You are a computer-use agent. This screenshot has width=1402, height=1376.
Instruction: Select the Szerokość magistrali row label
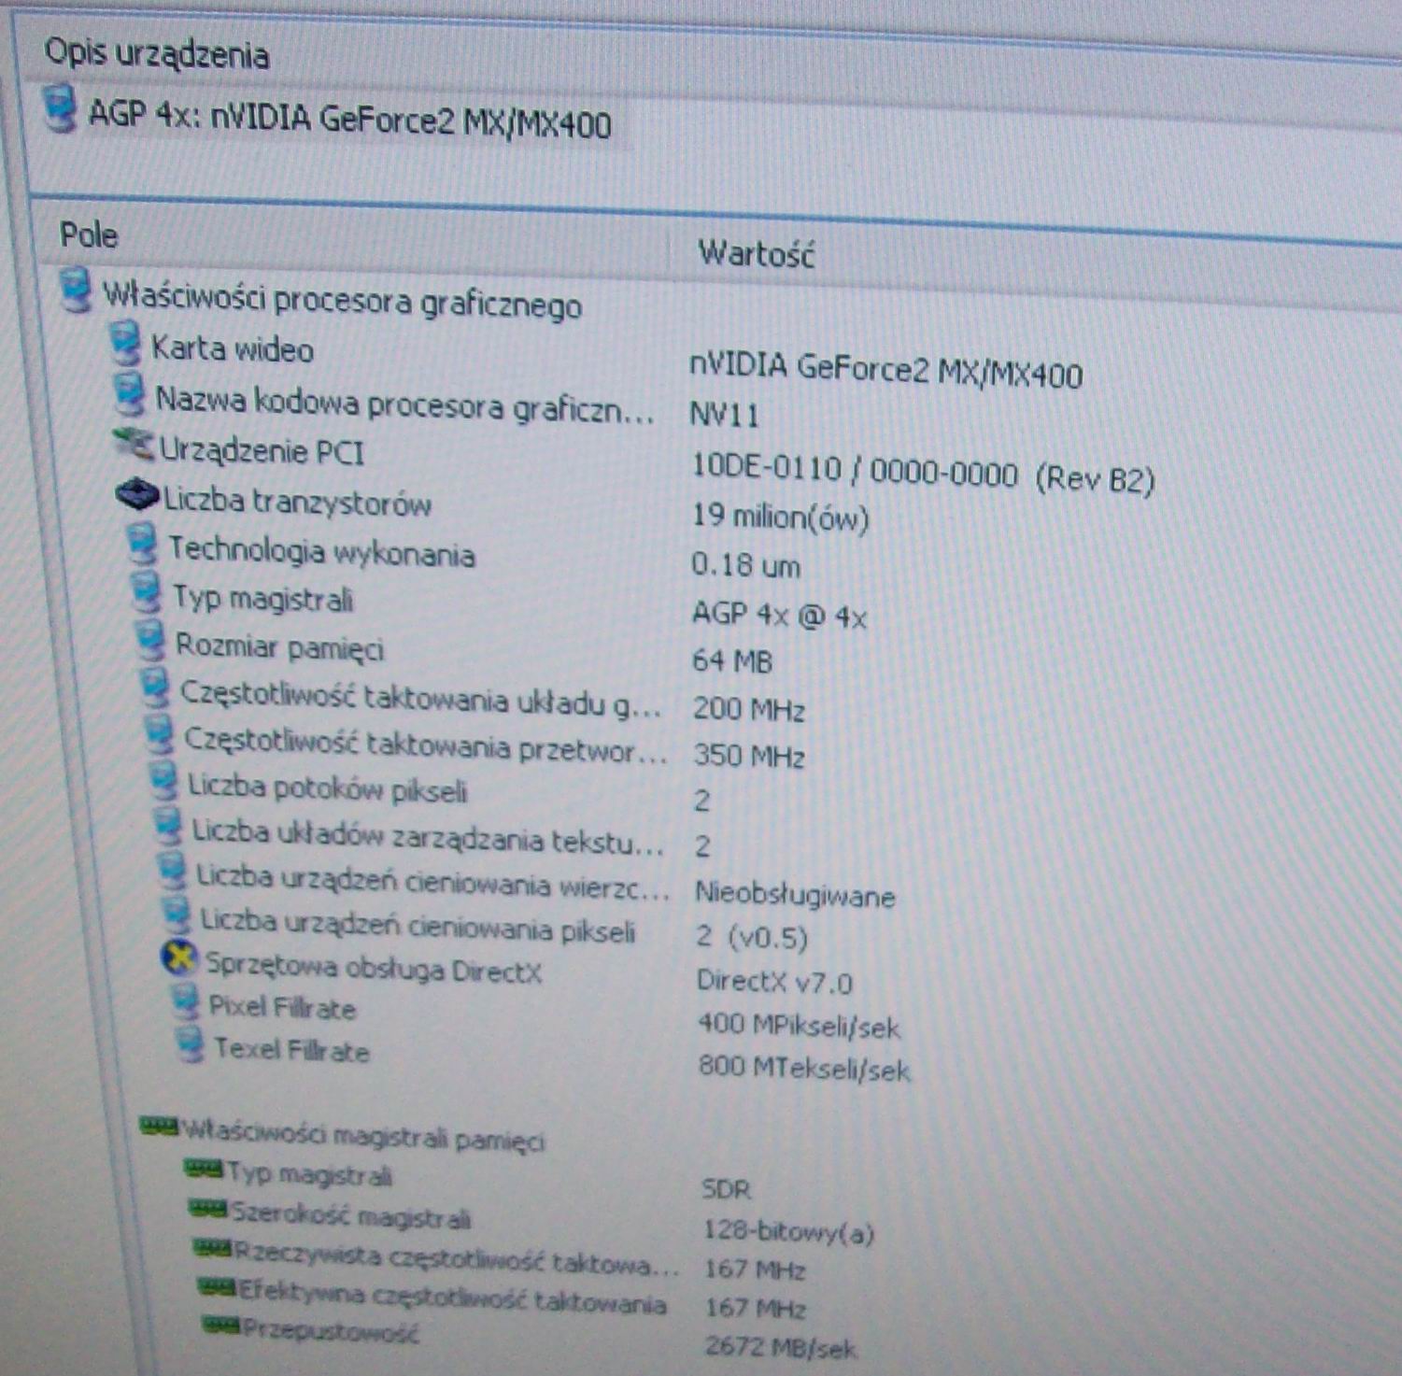pyautogui.click(x=351, y=1215)
